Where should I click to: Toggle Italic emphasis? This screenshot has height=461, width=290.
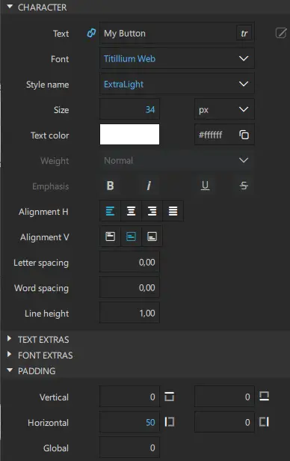[149, 186]
